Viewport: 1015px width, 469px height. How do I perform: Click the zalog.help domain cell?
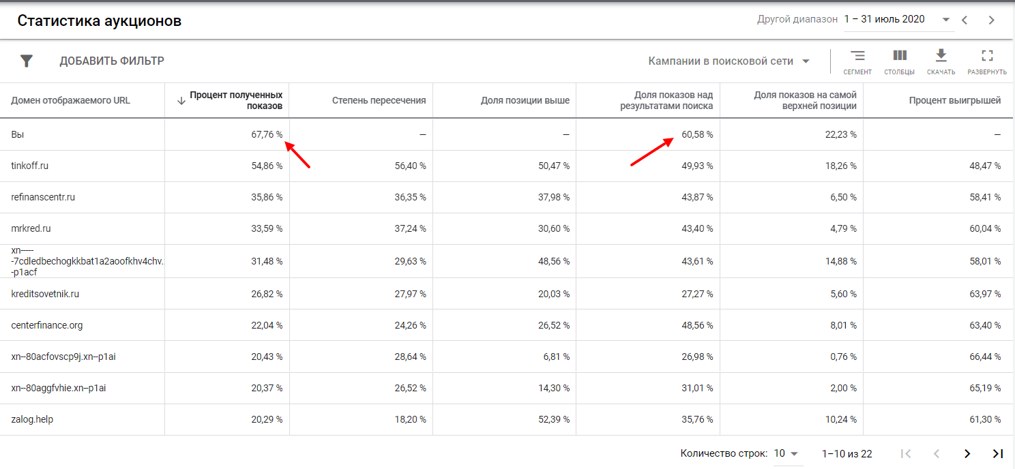[32, 419]
